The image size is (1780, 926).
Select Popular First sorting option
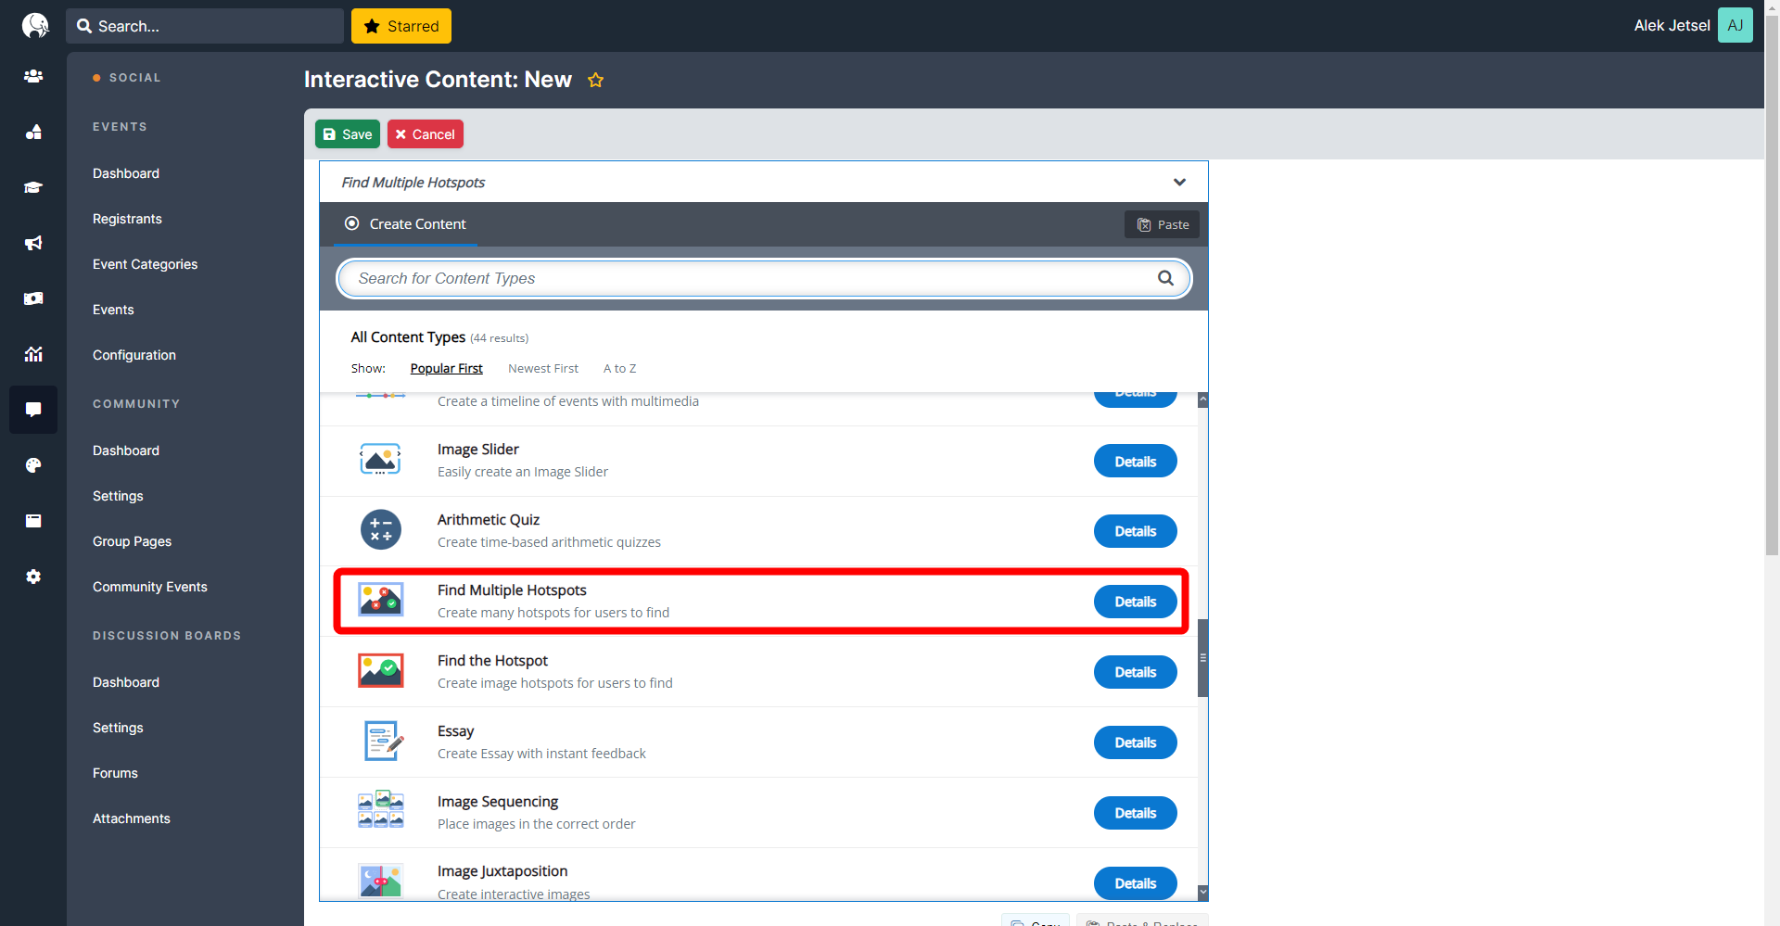click(x=446, y=368)
